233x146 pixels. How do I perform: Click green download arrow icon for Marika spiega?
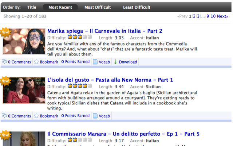[x=115, y=62]
